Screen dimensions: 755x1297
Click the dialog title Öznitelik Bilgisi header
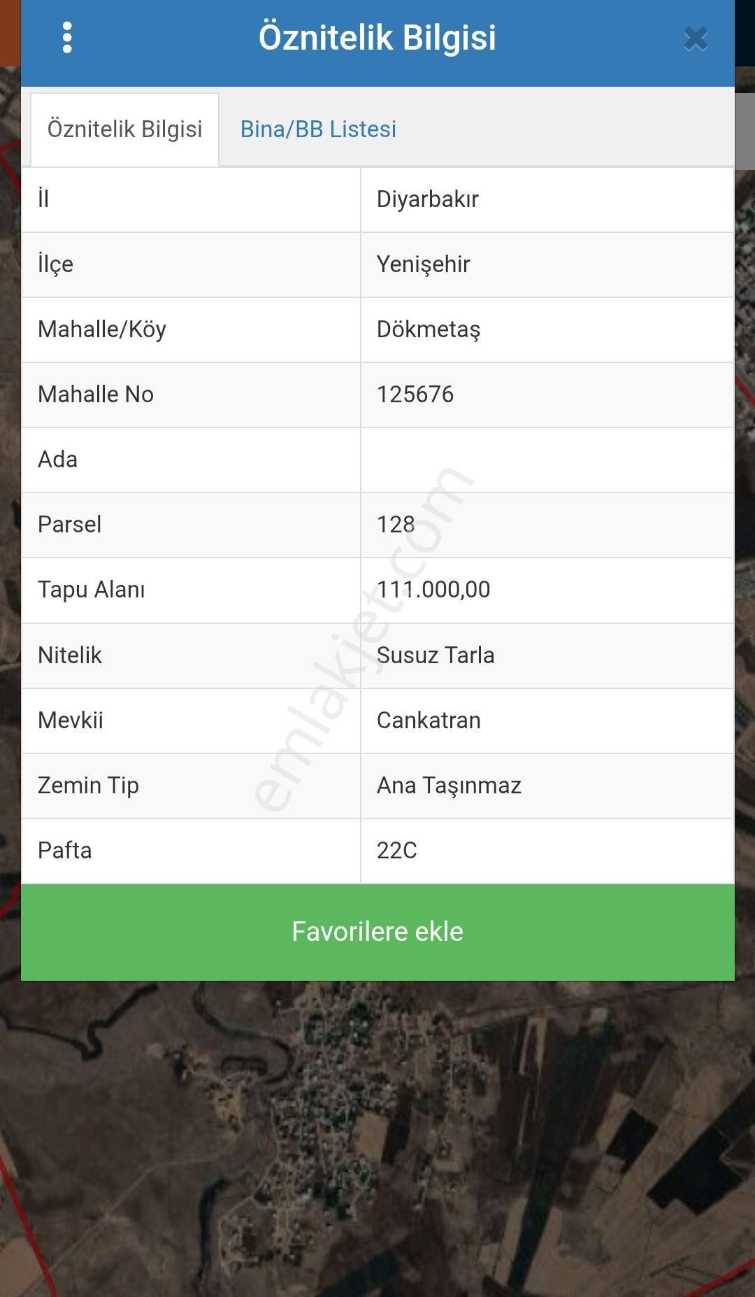tap(377, 38)
